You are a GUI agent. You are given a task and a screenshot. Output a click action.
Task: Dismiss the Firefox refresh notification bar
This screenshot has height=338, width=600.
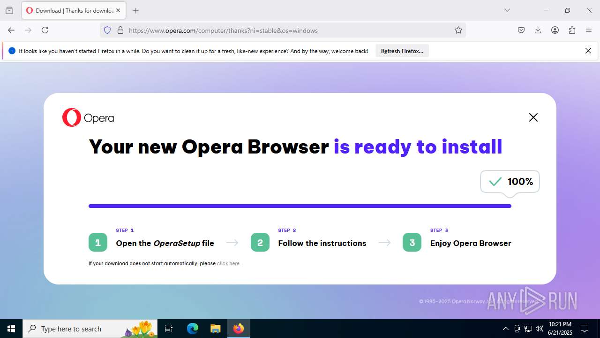[x=588, y=51]
